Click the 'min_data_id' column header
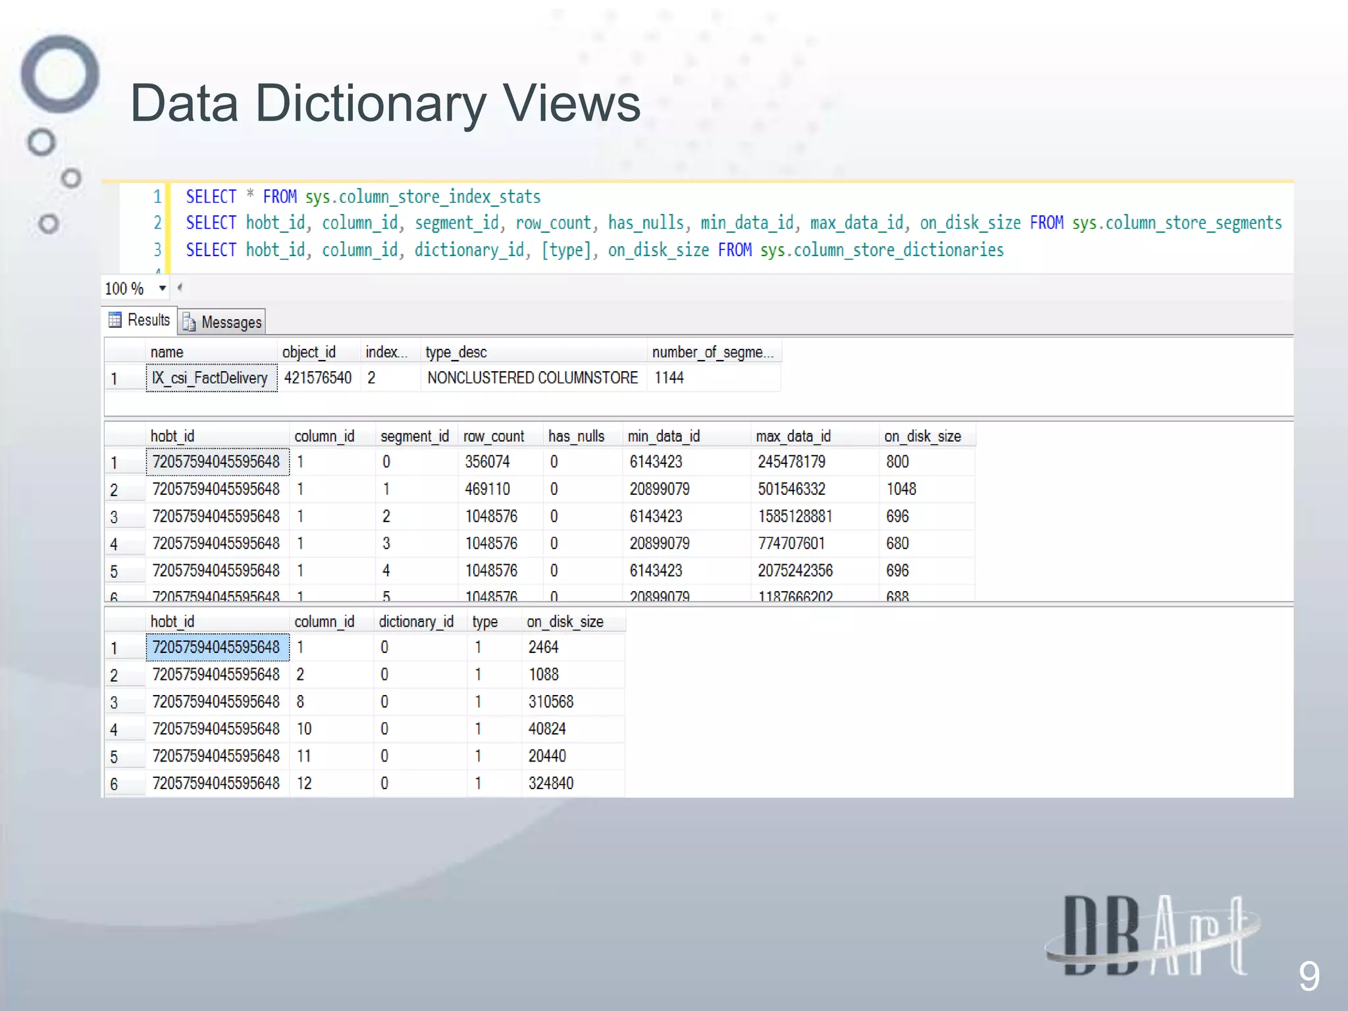This screenshot has height=1011, width=1348. pyautogui.click(x=686, y=436)
